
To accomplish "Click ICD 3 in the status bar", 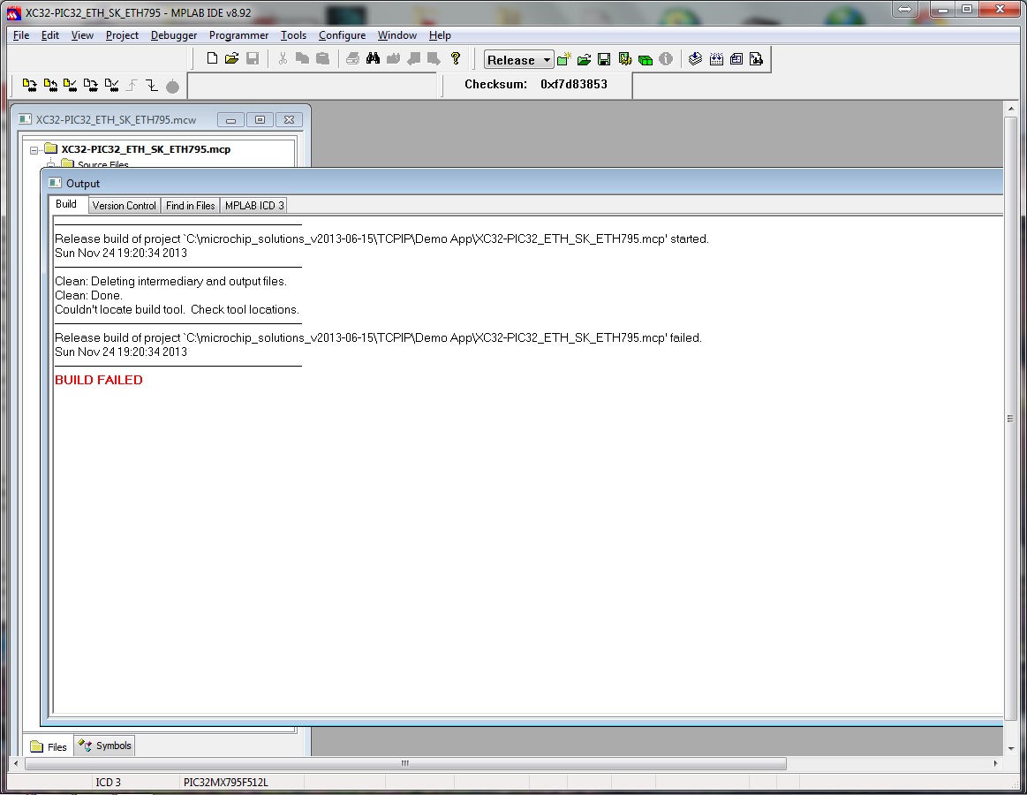I will (x=108, y=782).
